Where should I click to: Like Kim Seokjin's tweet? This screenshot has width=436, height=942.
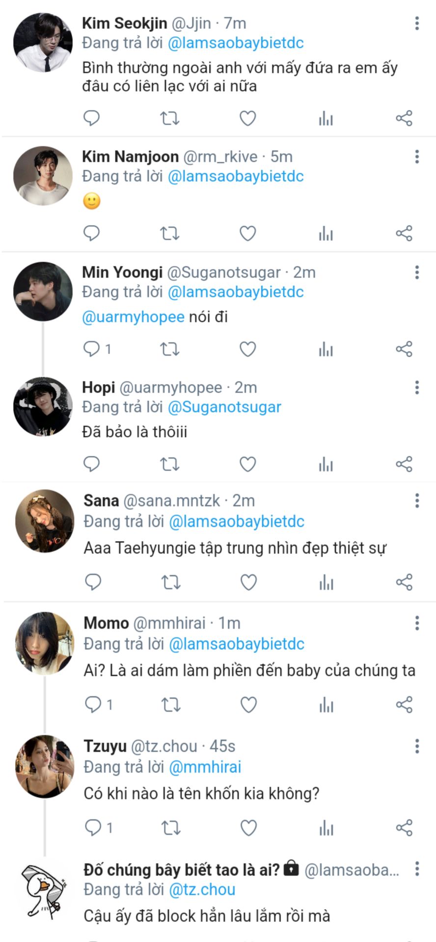[x=247, y=118]
